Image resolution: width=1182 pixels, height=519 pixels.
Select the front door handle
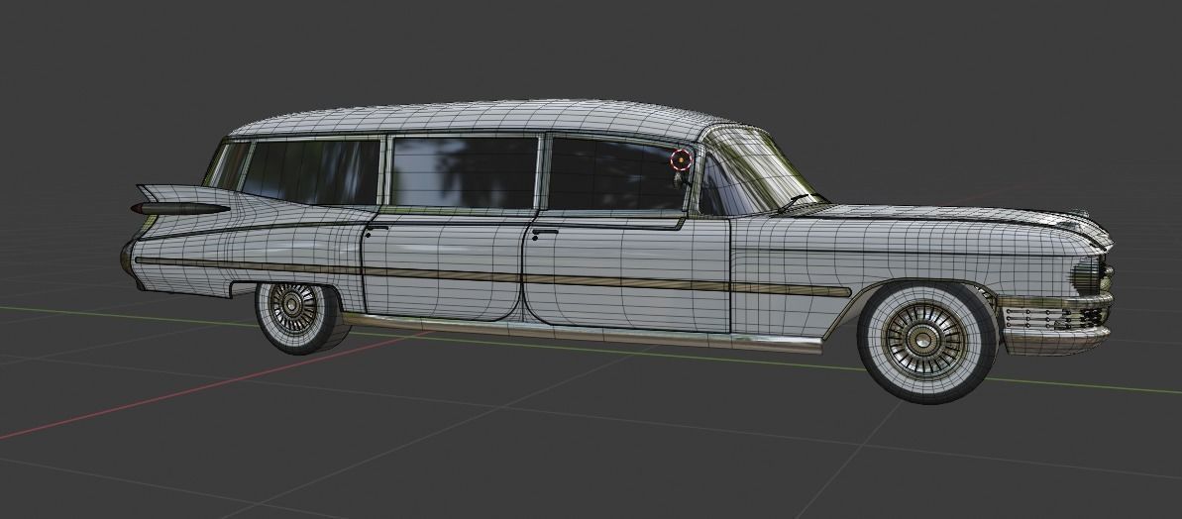coord(544,233)
